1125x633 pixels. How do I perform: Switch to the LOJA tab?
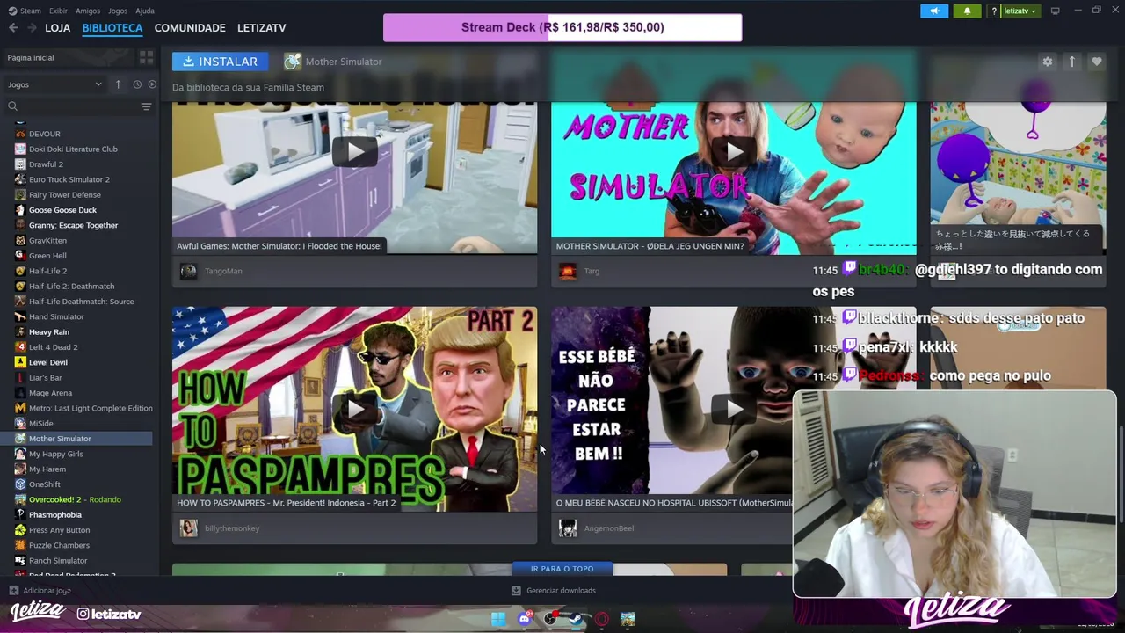[58, 28]
